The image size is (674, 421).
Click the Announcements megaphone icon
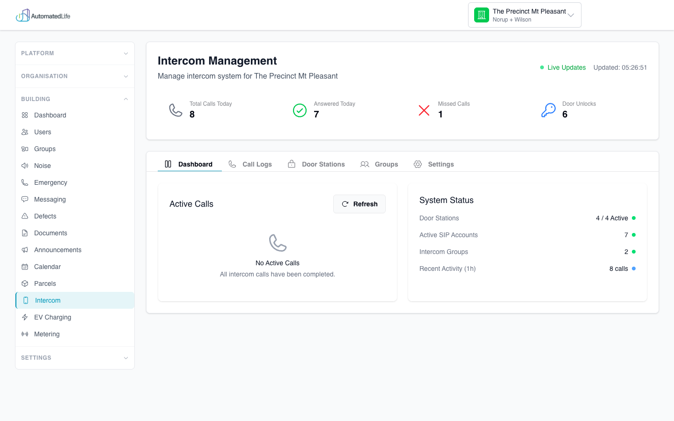24,250
